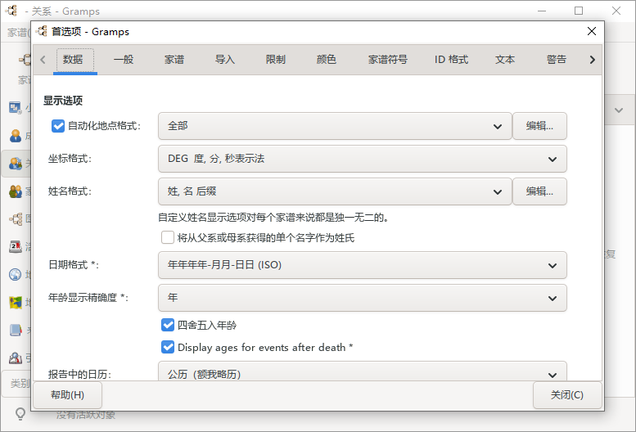Switch to 一般 tab
The height and width of the screenshot is (432, 636).
click(x=124, y=60)
